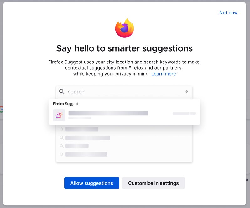
Task: Click the second faded suggestion search icon
Action: 62,138
